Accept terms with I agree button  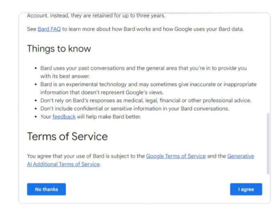click(246, 189)
